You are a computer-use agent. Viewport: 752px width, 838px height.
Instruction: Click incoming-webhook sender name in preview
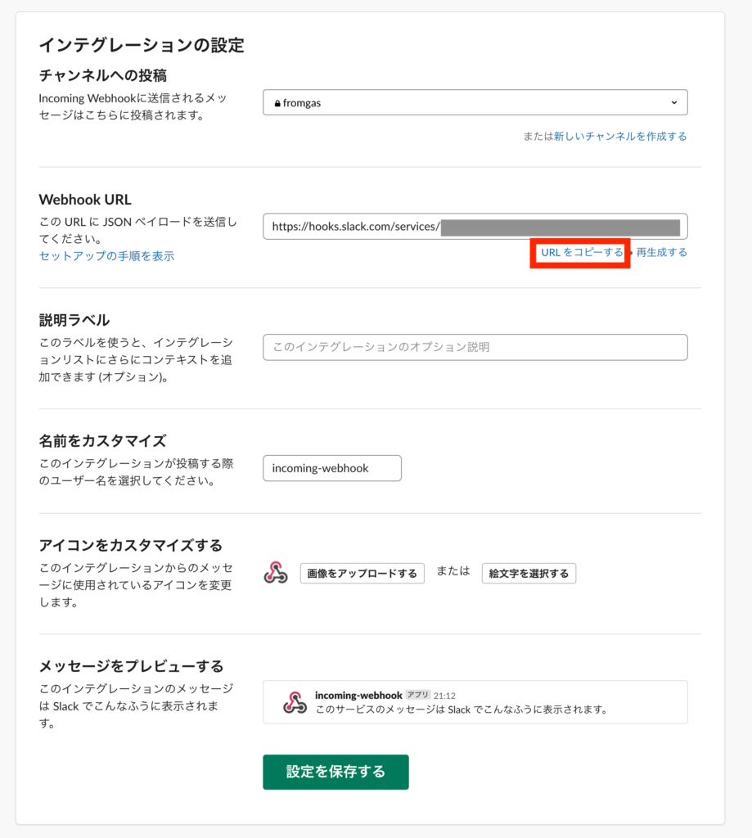click(x=358, y=696)
